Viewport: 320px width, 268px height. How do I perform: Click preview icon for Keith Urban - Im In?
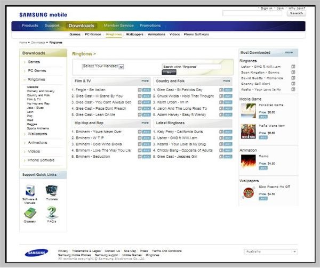(x=221, y=102)
